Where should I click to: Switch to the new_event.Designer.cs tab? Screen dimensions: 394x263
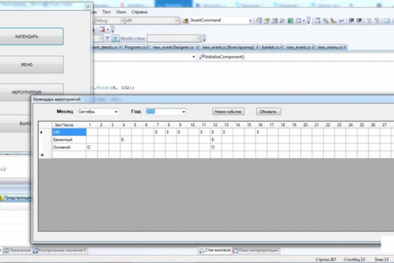(x=176, y=47)
